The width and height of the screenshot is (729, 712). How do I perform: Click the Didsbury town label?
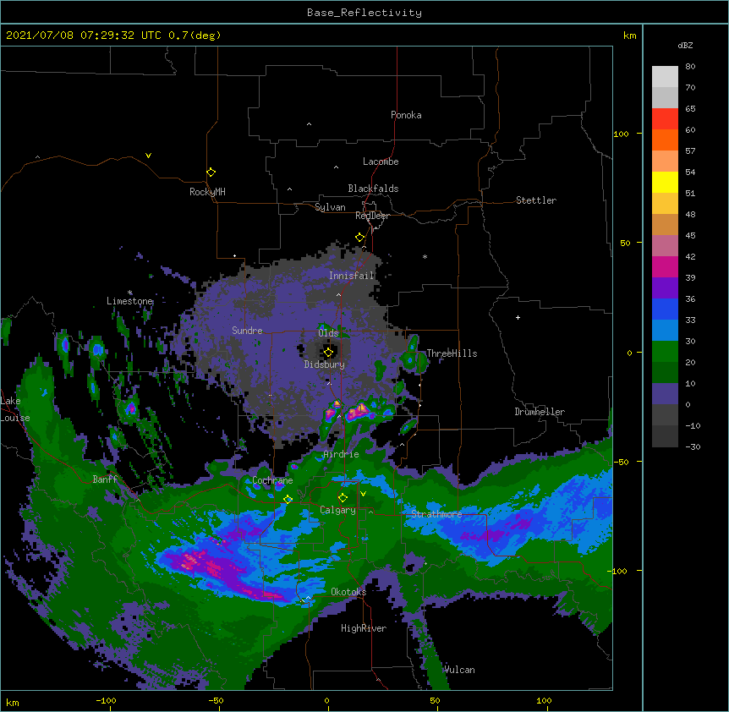(x=324, y=364)
